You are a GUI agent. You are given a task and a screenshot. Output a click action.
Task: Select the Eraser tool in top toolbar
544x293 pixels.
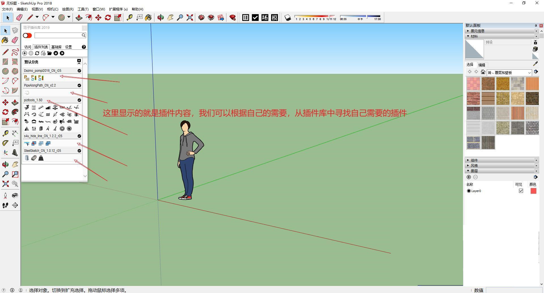[19, 18]
